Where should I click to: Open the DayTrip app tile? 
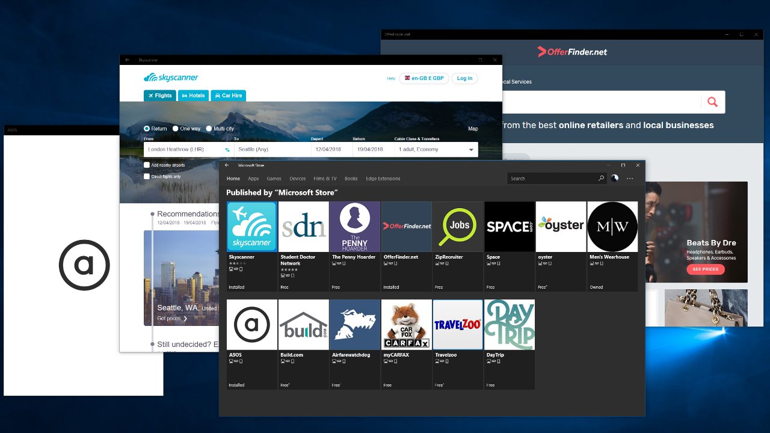pos(510,344)
